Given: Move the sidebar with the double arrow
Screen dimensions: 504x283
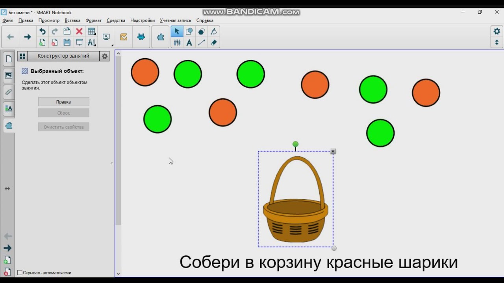Looking at the screenshot, I should tap(7, 189).
